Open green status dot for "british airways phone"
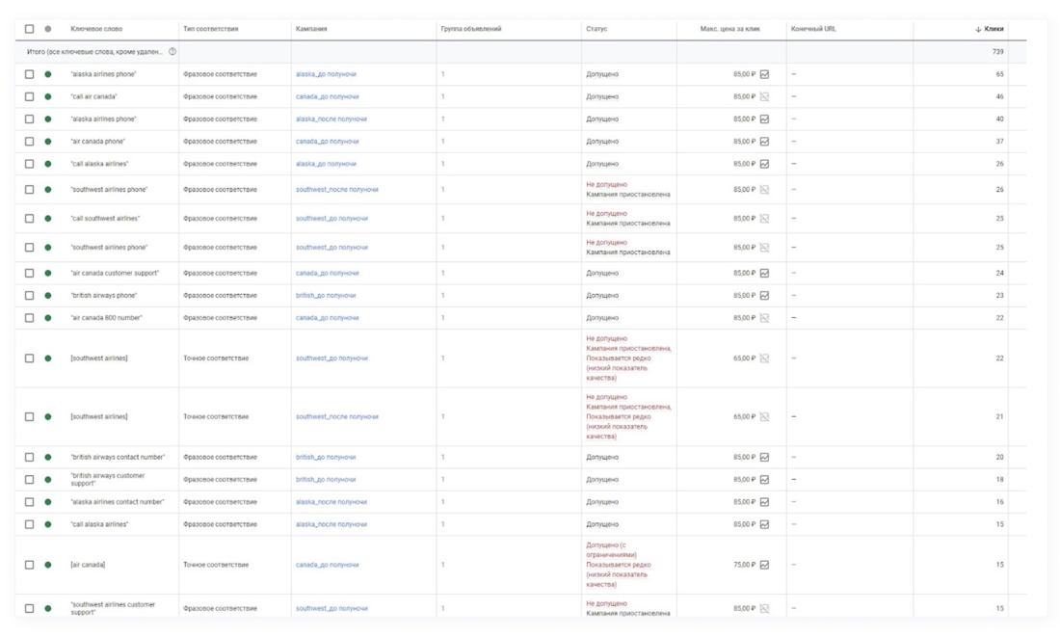The image size is (1060, 637). click(x=48, y=296)
